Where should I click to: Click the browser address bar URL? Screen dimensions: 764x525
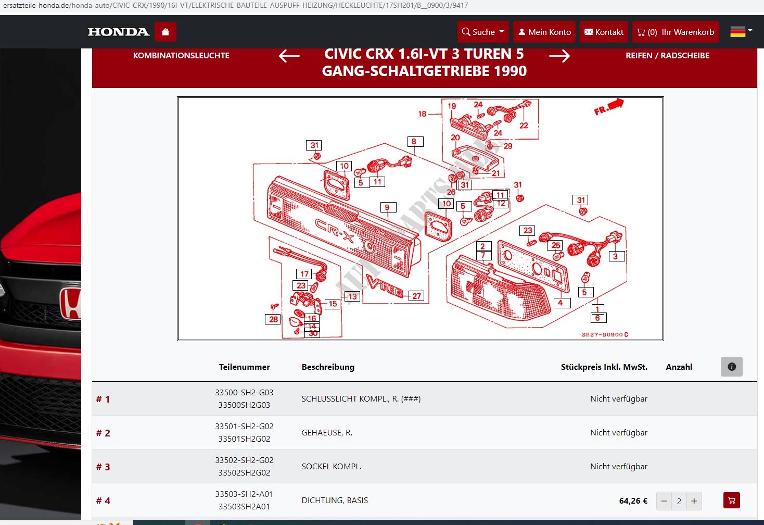tap(234, 5)
